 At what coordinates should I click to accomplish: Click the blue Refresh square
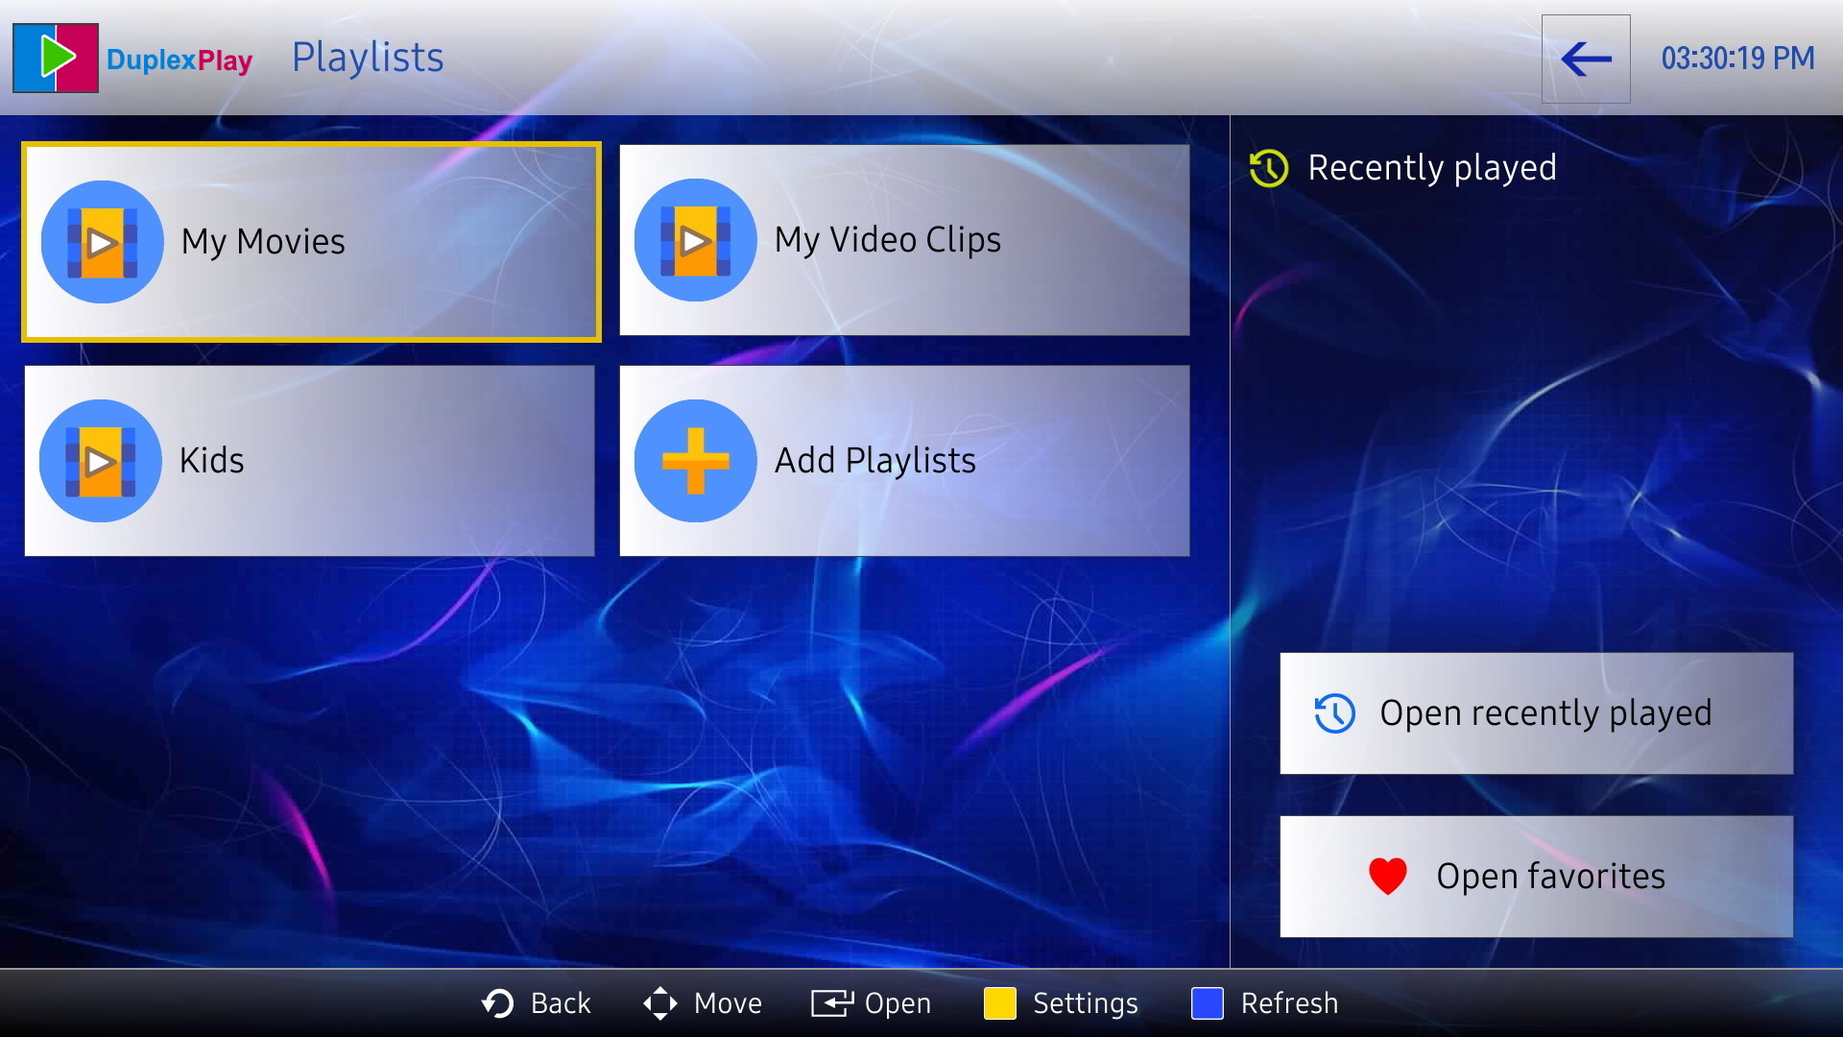coord(1208,1002)
